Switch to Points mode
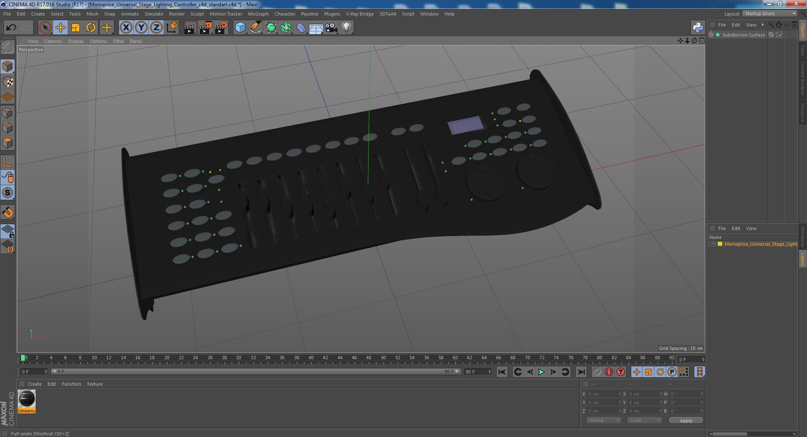807x437 pixels. click(x=8, y=113)
